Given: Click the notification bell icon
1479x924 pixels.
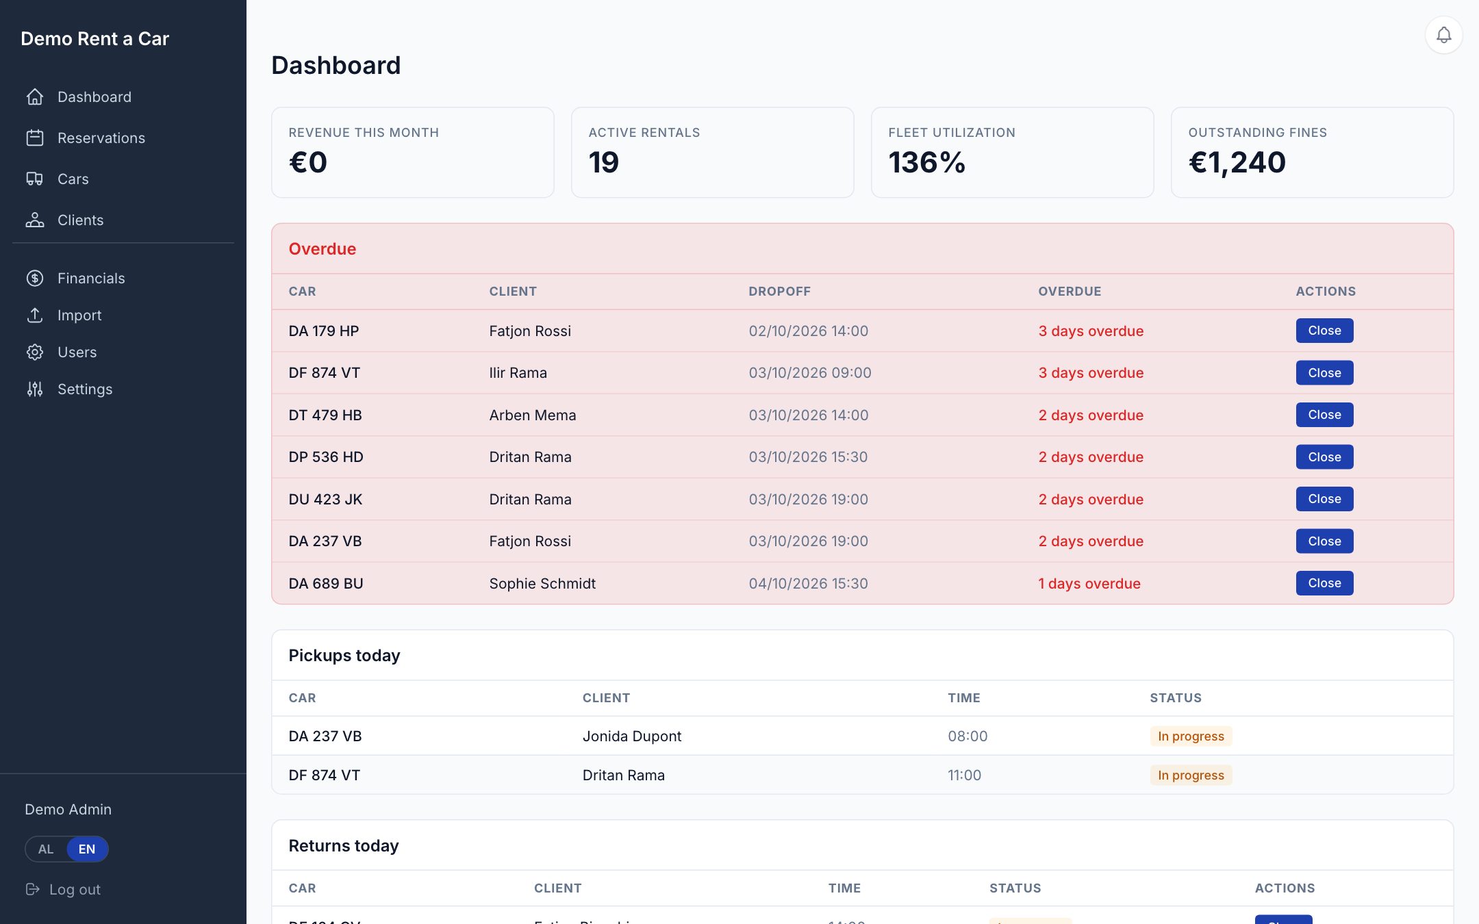Looking at the screenshot, I should tap(1443, 35).
